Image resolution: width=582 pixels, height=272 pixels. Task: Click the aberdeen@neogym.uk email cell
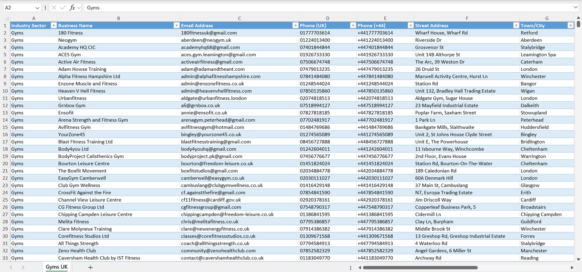pos(239,40)
